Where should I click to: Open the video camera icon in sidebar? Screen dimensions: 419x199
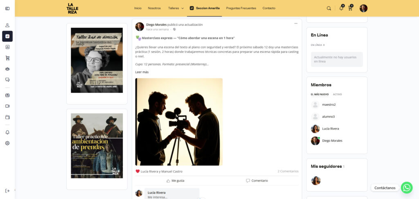coord(7,106)
